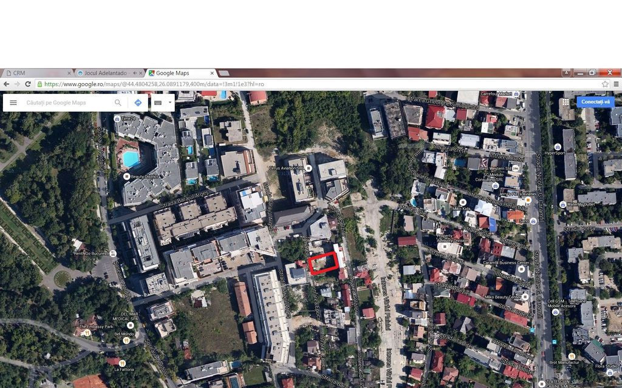
Task: Close the Google Maps tab
Action: tap(211, 73)
